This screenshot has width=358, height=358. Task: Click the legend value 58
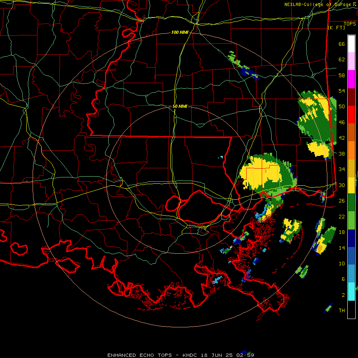(342, 75)
